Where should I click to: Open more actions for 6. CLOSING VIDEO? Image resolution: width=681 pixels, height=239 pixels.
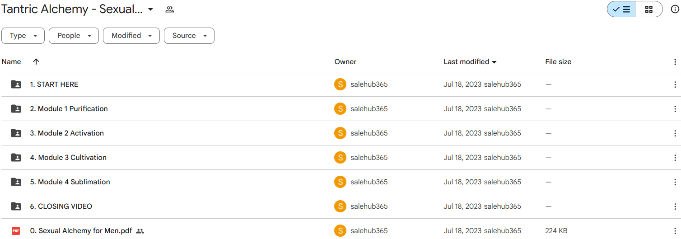675,206
